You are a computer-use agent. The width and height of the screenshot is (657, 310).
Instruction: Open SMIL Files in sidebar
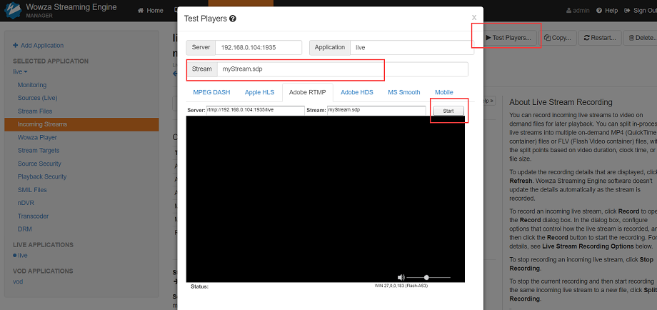tap(32, 190)
